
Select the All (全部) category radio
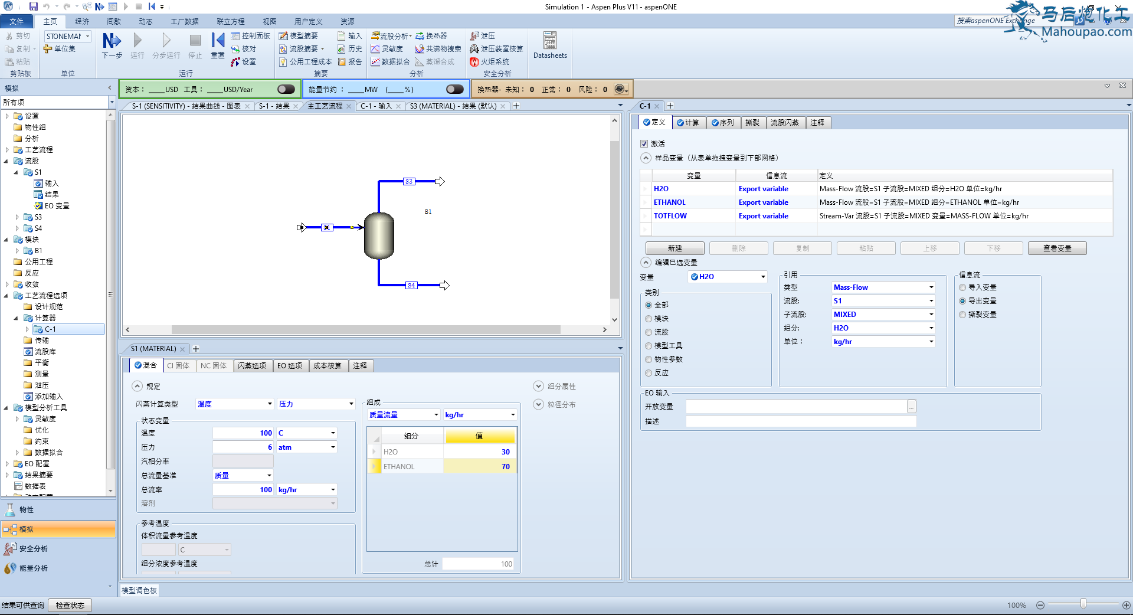(x=649, y=305)
